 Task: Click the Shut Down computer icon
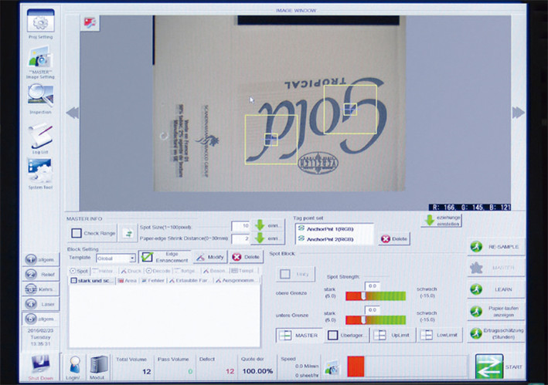pos(40,364)
